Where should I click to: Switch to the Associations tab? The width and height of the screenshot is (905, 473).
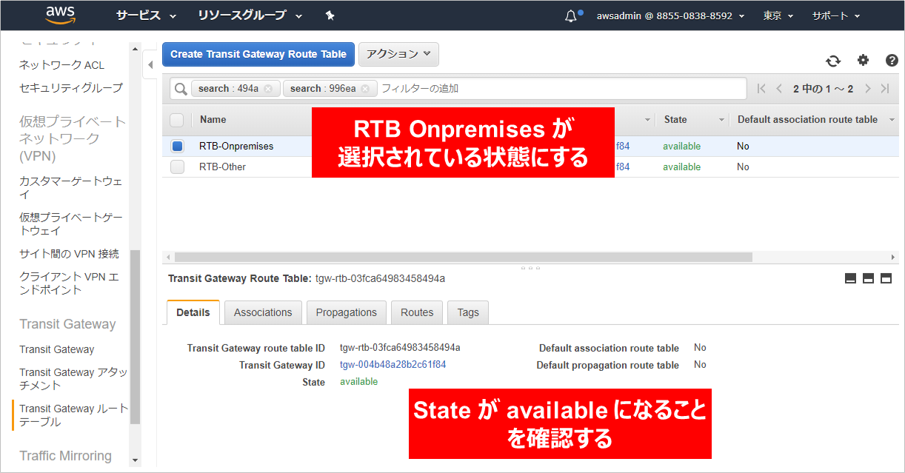(x=263, y=312)
